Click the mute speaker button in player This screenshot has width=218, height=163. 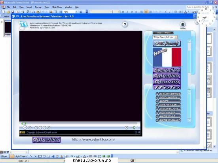click(126, 127)
